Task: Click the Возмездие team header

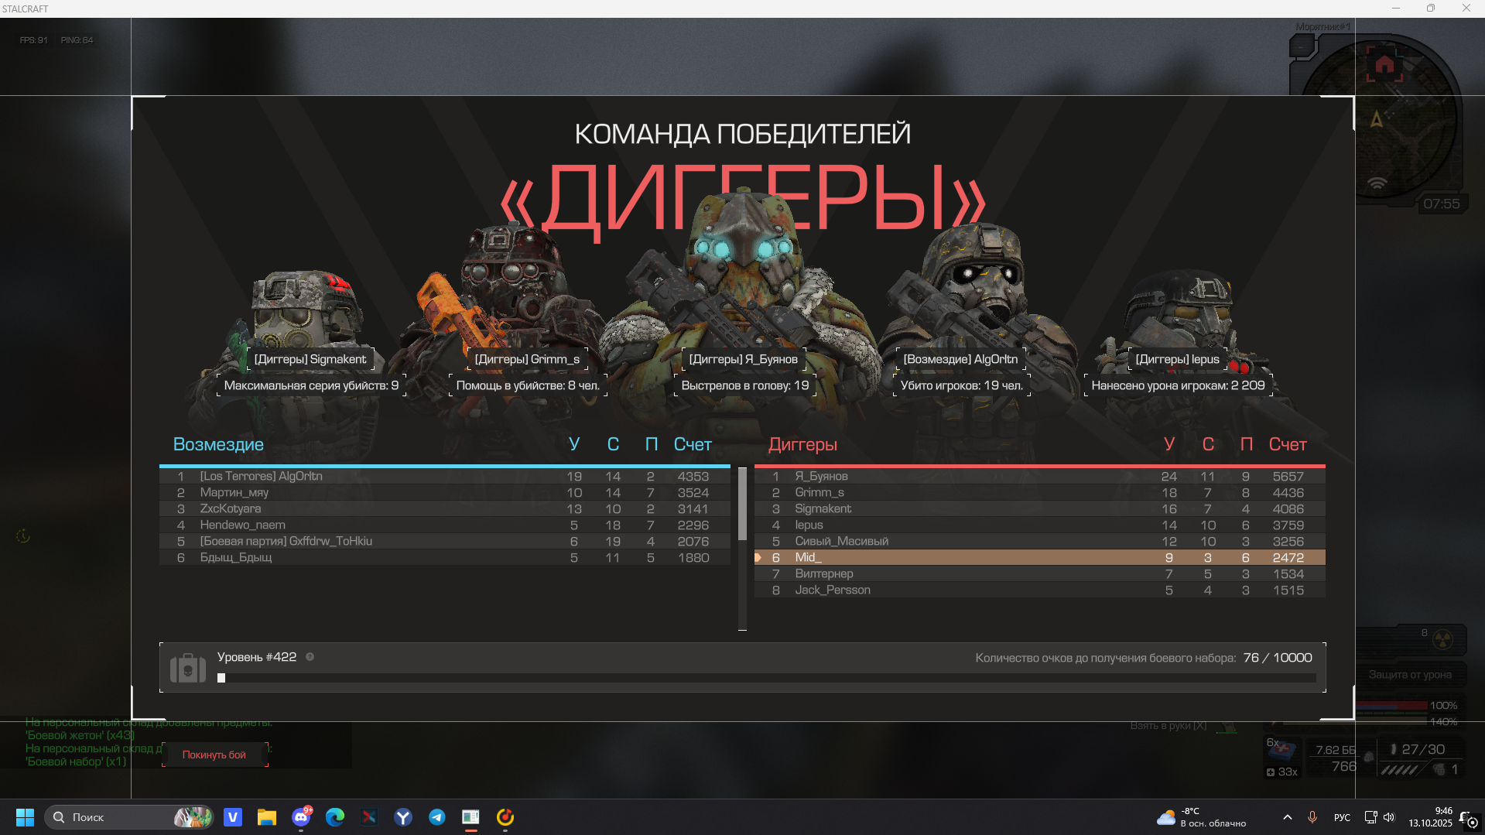Action: [218, 445]
